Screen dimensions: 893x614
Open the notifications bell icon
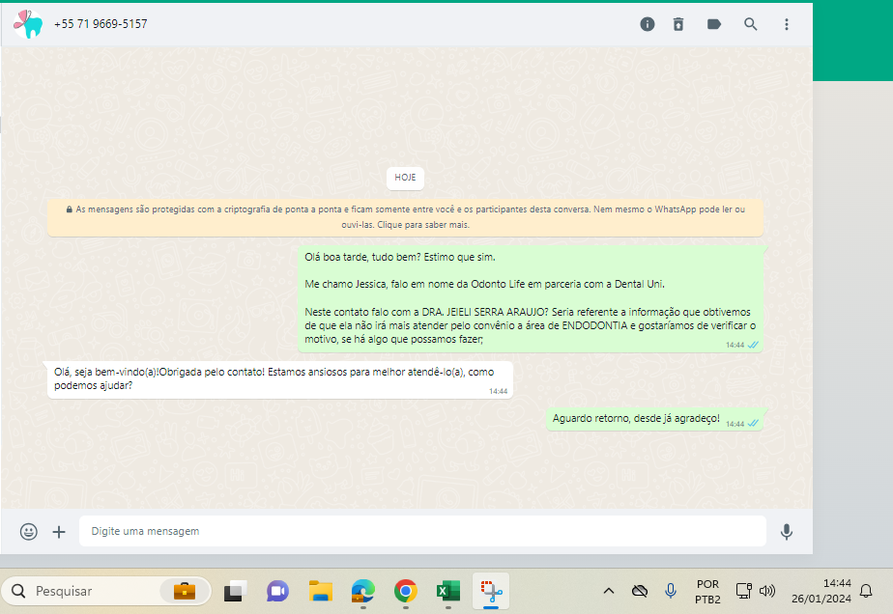pos(866,591)
